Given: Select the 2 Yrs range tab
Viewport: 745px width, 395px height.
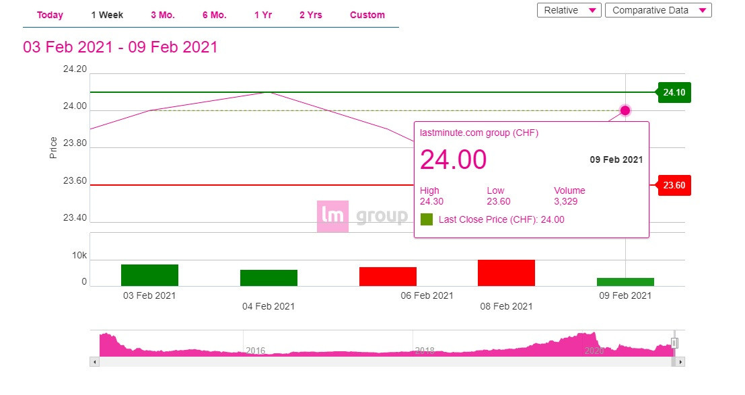Looking at the screenshot, I should (311, 15).
